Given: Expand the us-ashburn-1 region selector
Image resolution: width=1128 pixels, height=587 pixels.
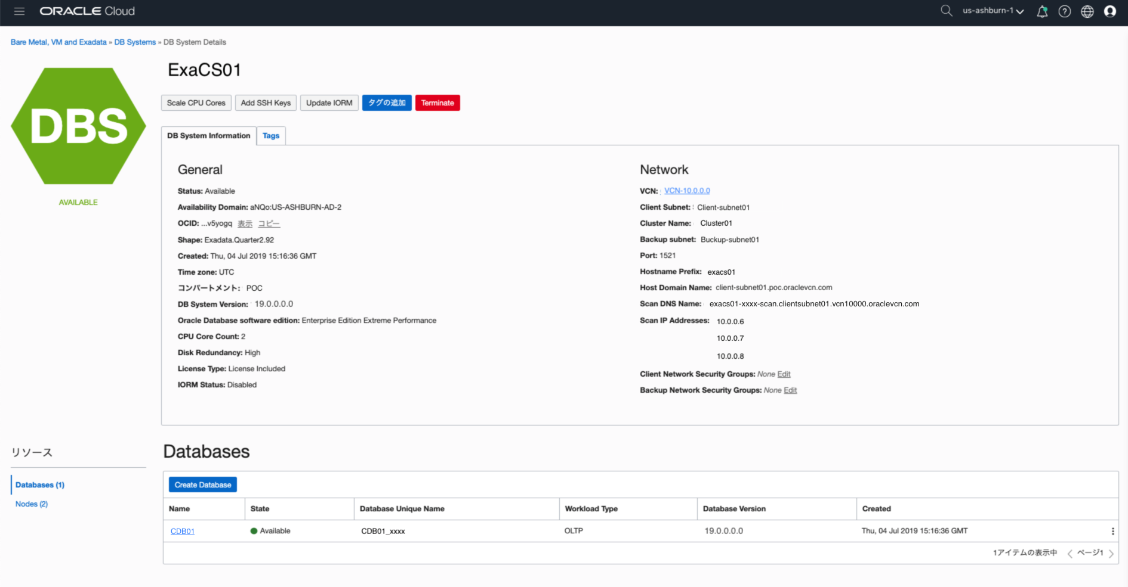Looking at the screenshot, I should (993, 11).
